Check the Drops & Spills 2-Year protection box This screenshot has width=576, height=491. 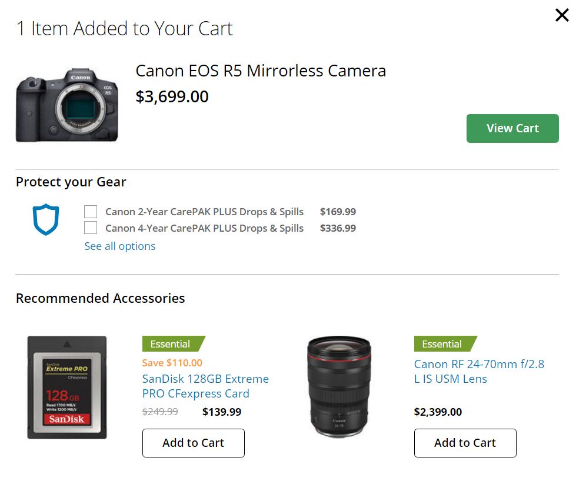click(x=91, y=211)
